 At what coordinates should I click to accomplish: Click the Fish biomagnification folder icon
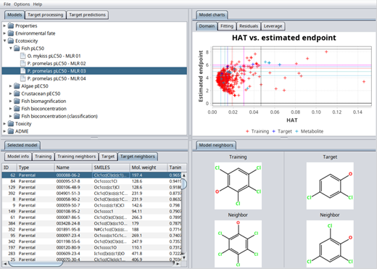click(x=17, y=101)
